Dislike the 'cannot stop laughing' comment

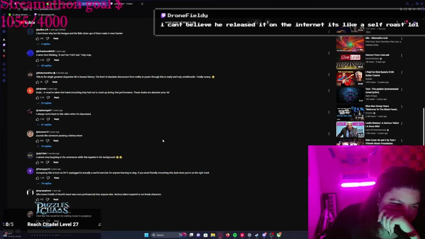(47, 162)
